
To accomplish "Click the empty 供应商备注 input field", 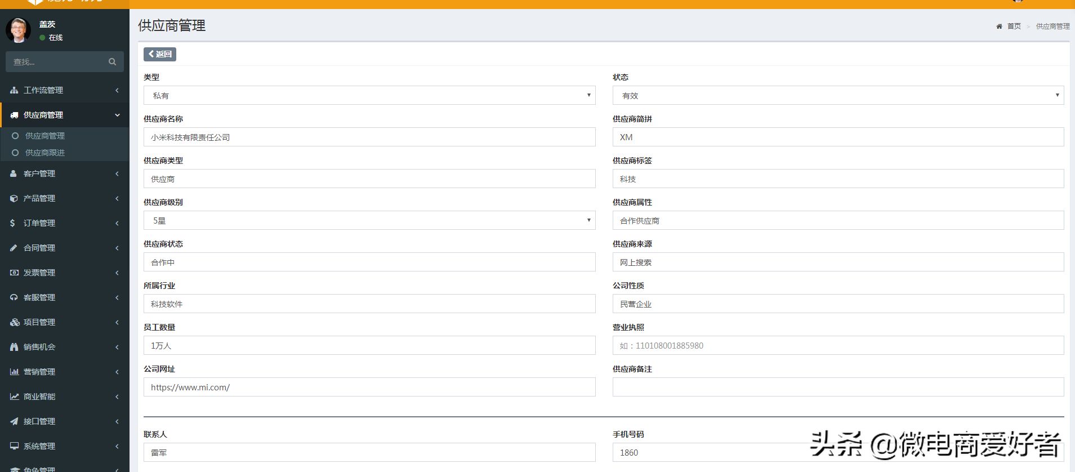I will (838, 387).
